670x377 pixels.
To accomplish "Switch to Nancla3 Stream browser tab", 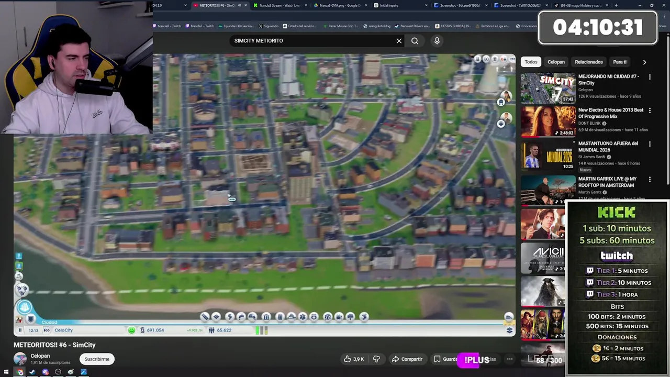I will [280, 5].
